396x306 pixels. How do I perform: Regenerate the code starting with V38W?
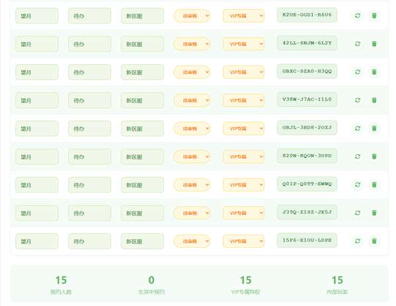click(x=358, y=100)
